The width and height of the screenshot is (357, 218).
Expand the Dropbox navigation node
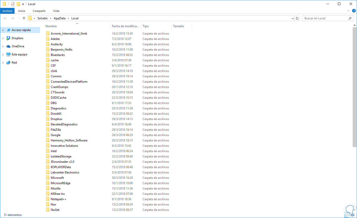click(x=3, y=38)
